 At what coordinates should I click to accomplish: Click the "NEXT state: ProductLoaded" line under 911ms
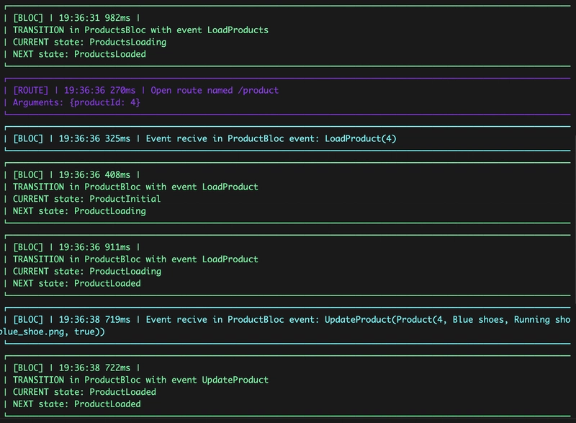[x=77, y=283]
